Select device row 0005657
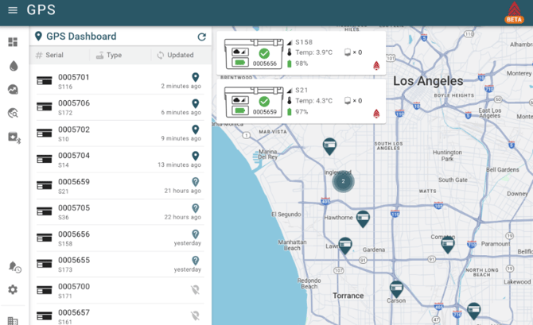The width and height of the screenshot is (533, 325). [x=120, y=316]
